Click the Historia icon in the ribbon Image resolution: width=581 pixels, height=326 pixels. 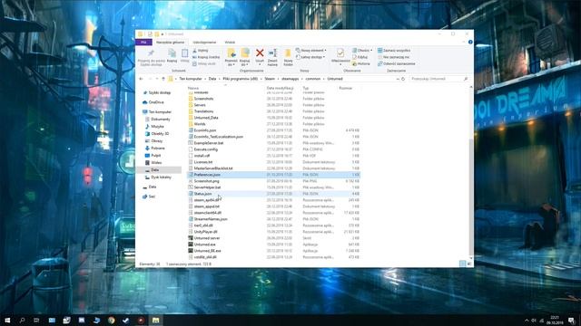361,63
